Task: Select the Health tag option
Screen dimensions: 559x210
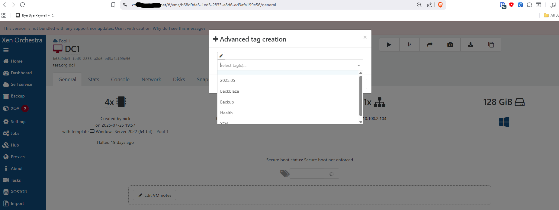Action: (288, 113)
